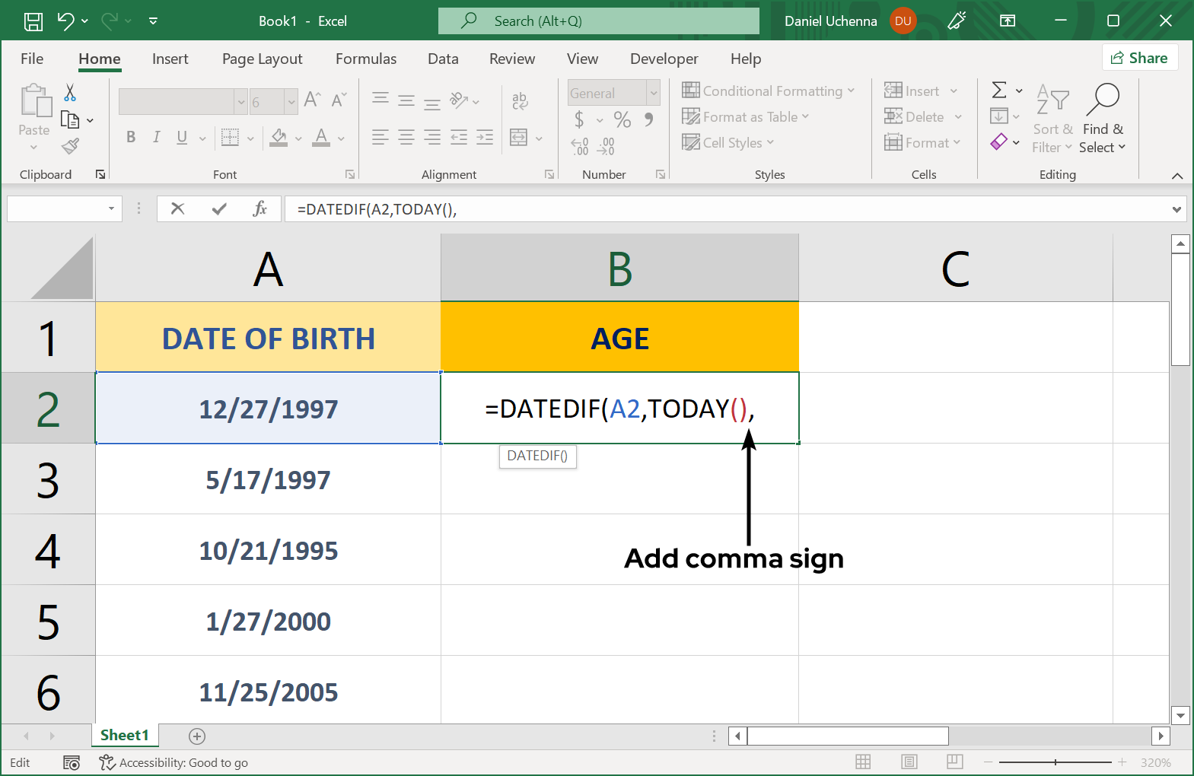Expand the formula bar chevron
The width and height of the screenshot is (1194, 776).
point(1176,209)
